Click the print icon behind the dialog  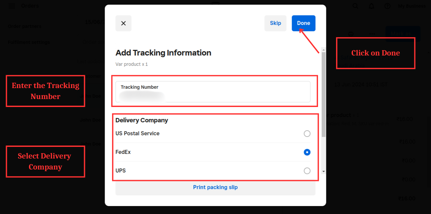click(351, 34)
